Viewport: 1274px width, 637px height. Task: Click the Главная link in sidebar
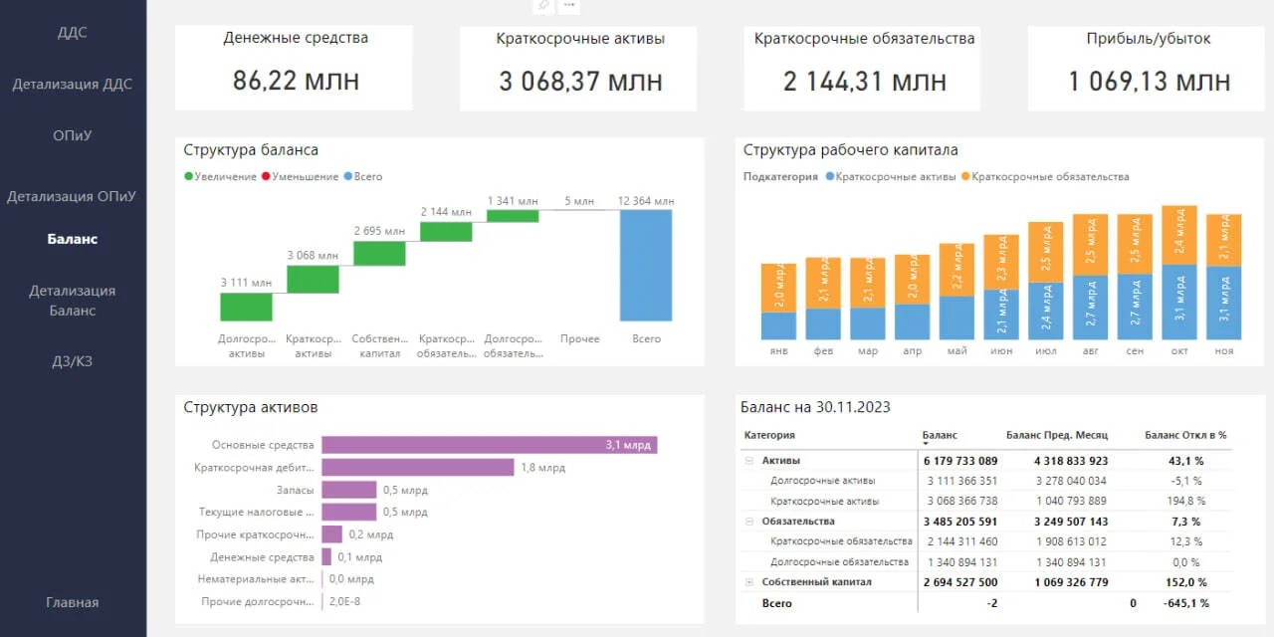pos(73,602)
